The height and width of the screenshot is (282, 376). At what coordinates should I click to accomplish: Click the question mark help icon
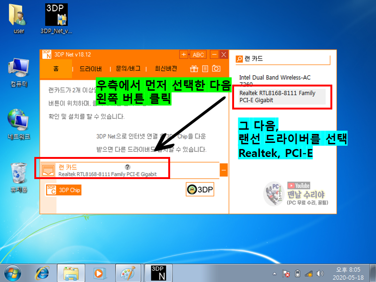tap(127, 167)
